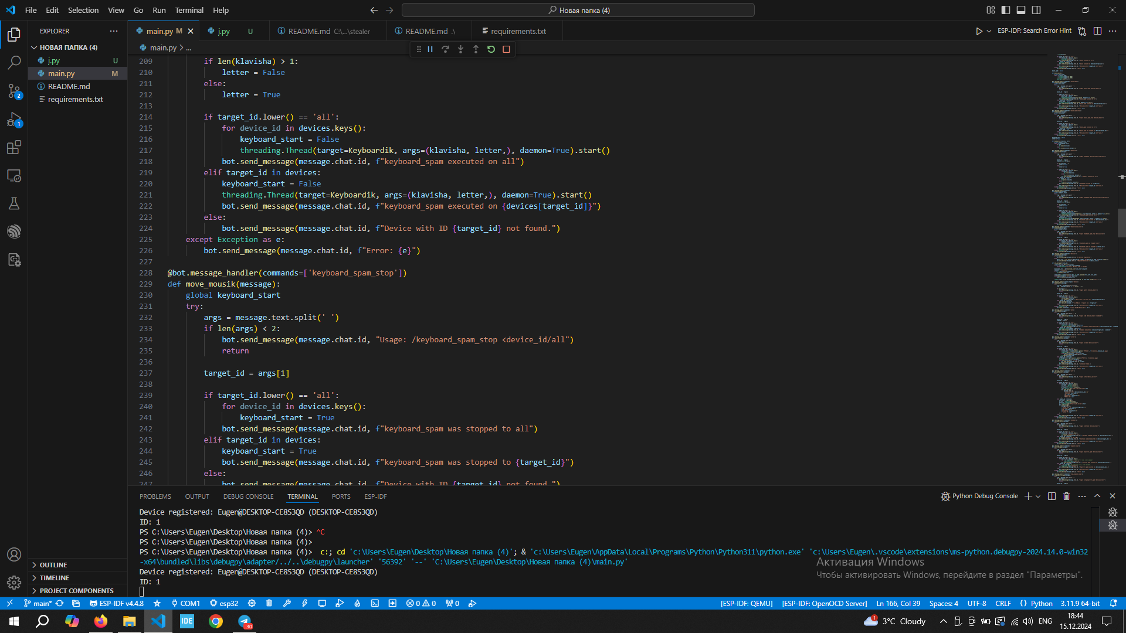
Task: Open the Terminal menu
Action: (189, 10)
